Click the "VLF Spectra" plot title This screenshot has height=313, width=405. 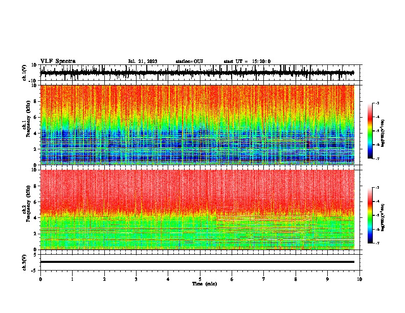(x=58, y=61)
